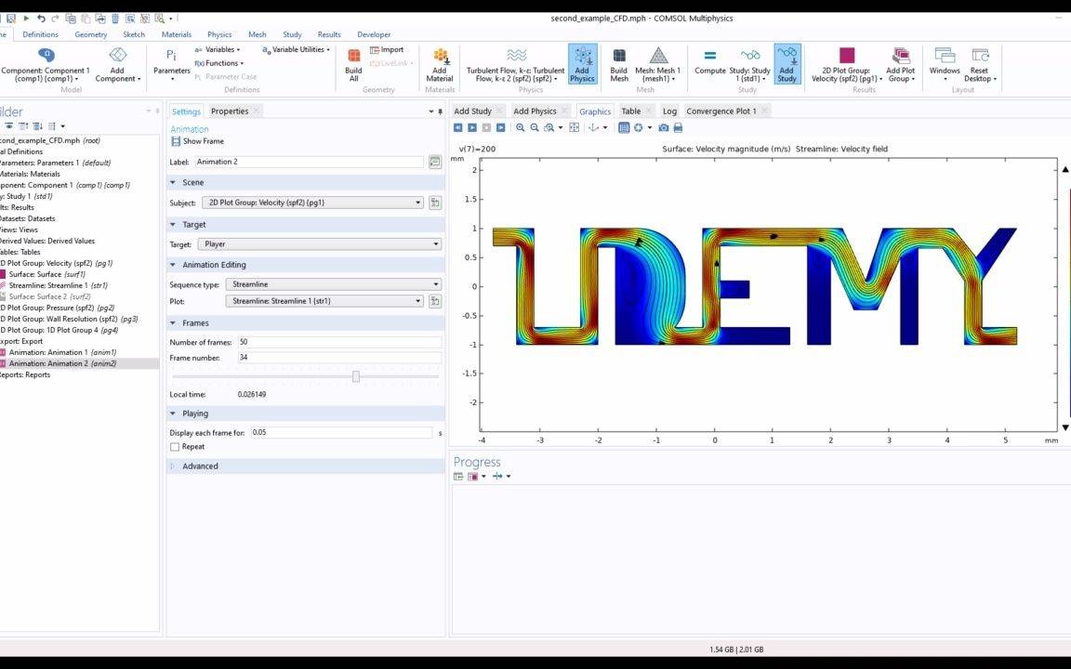Click the Image Snapshot camera icon

pyautogui.click(x=663, y=127)
